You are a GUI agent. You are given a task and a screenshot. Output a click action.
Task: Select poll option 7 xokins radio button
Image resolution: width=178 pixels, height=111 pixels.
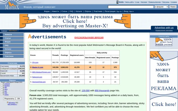click(x=2, y=95)
